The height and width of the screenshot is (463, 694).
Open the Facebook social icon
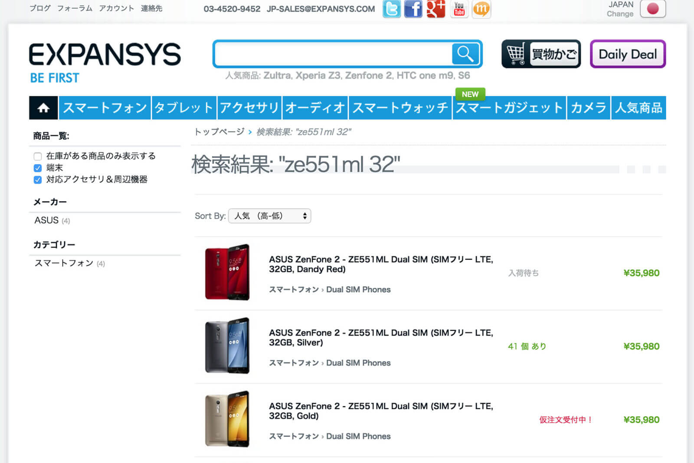click(413, 9)
